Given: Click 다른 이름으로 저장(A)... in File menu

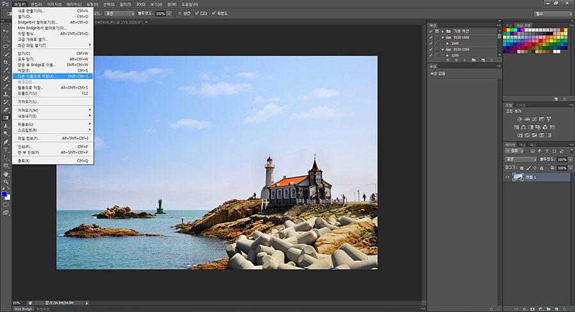Looking at the screenshot, I should pyautogui.click(x=37, y=75).
